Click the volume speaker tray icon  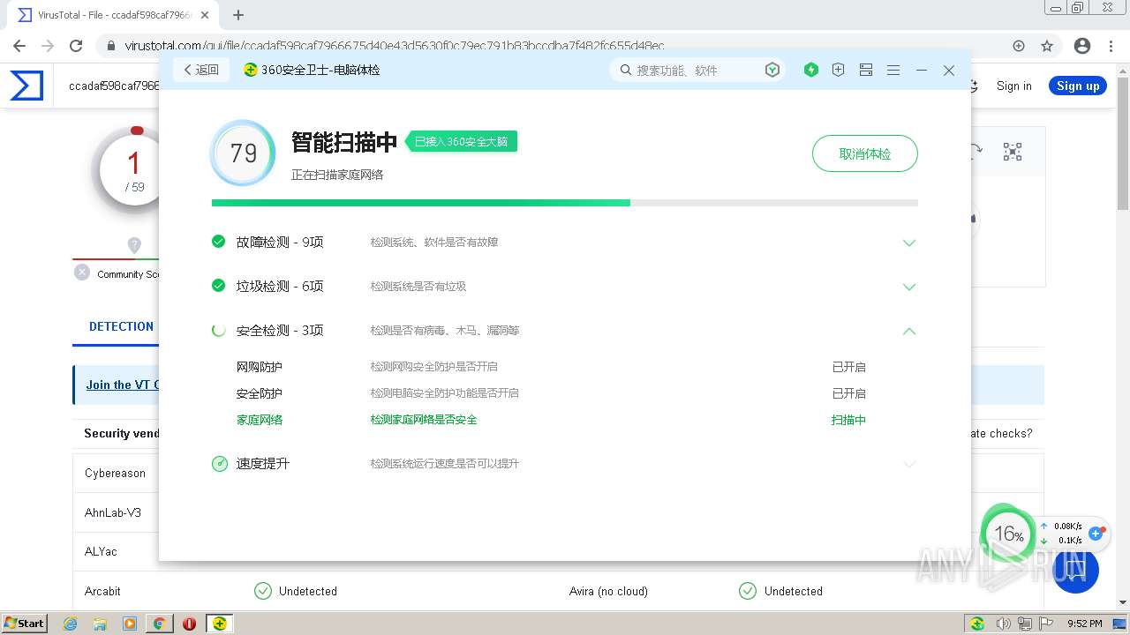[x=1003, y=624]
